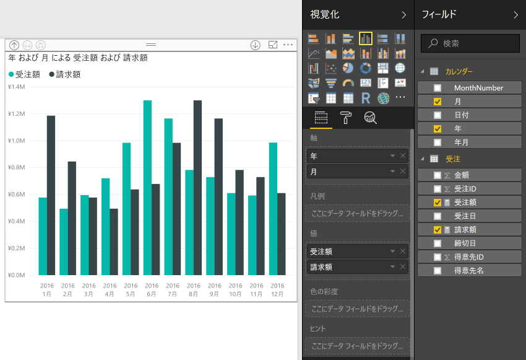Collapse the フィールド pane chevron
Image resolution: width=526 pixels, height=360 pixels.
516,15
